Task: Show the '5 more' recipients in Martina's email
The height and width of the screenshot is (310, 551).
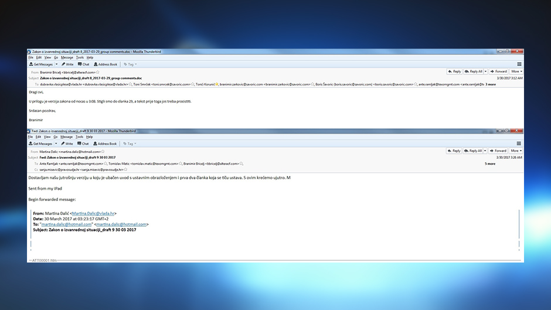Action: [x=489, y=163]
